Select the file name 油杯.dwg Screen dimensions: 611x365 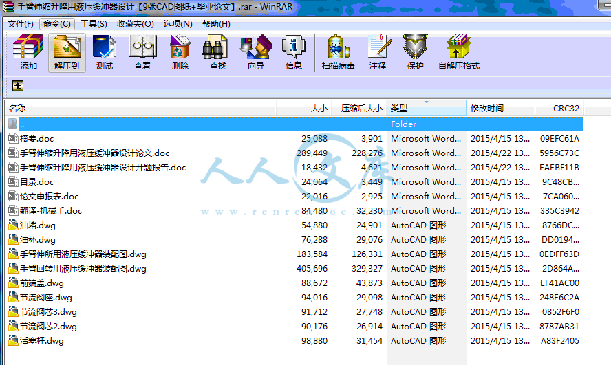pos(37,239)
